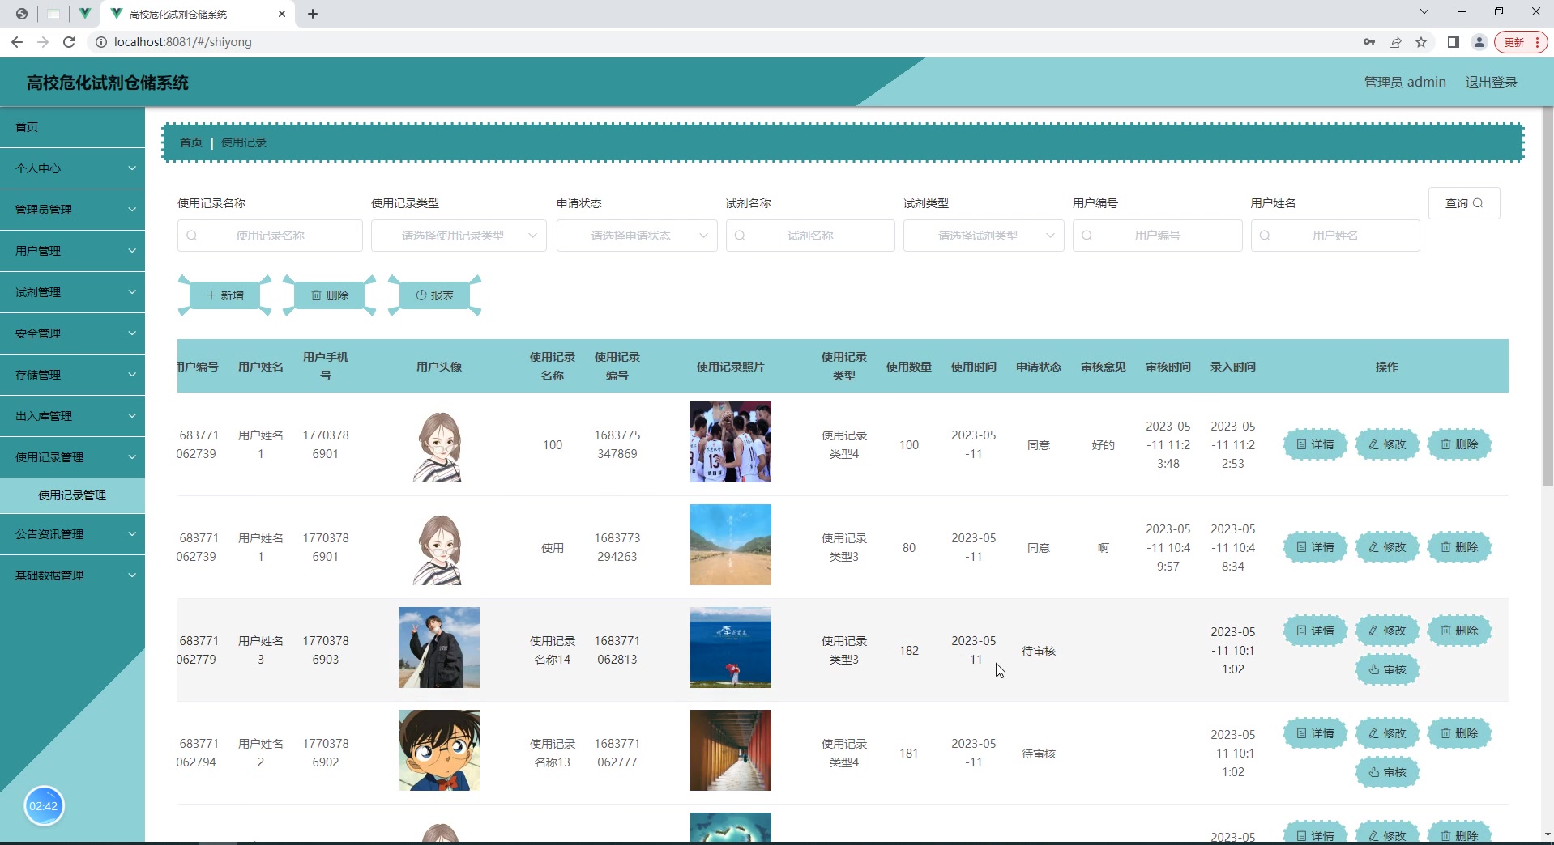Expand the 安全管理 sidebar menu
The image size is (1554, 845).
click(x=72, y=333)
